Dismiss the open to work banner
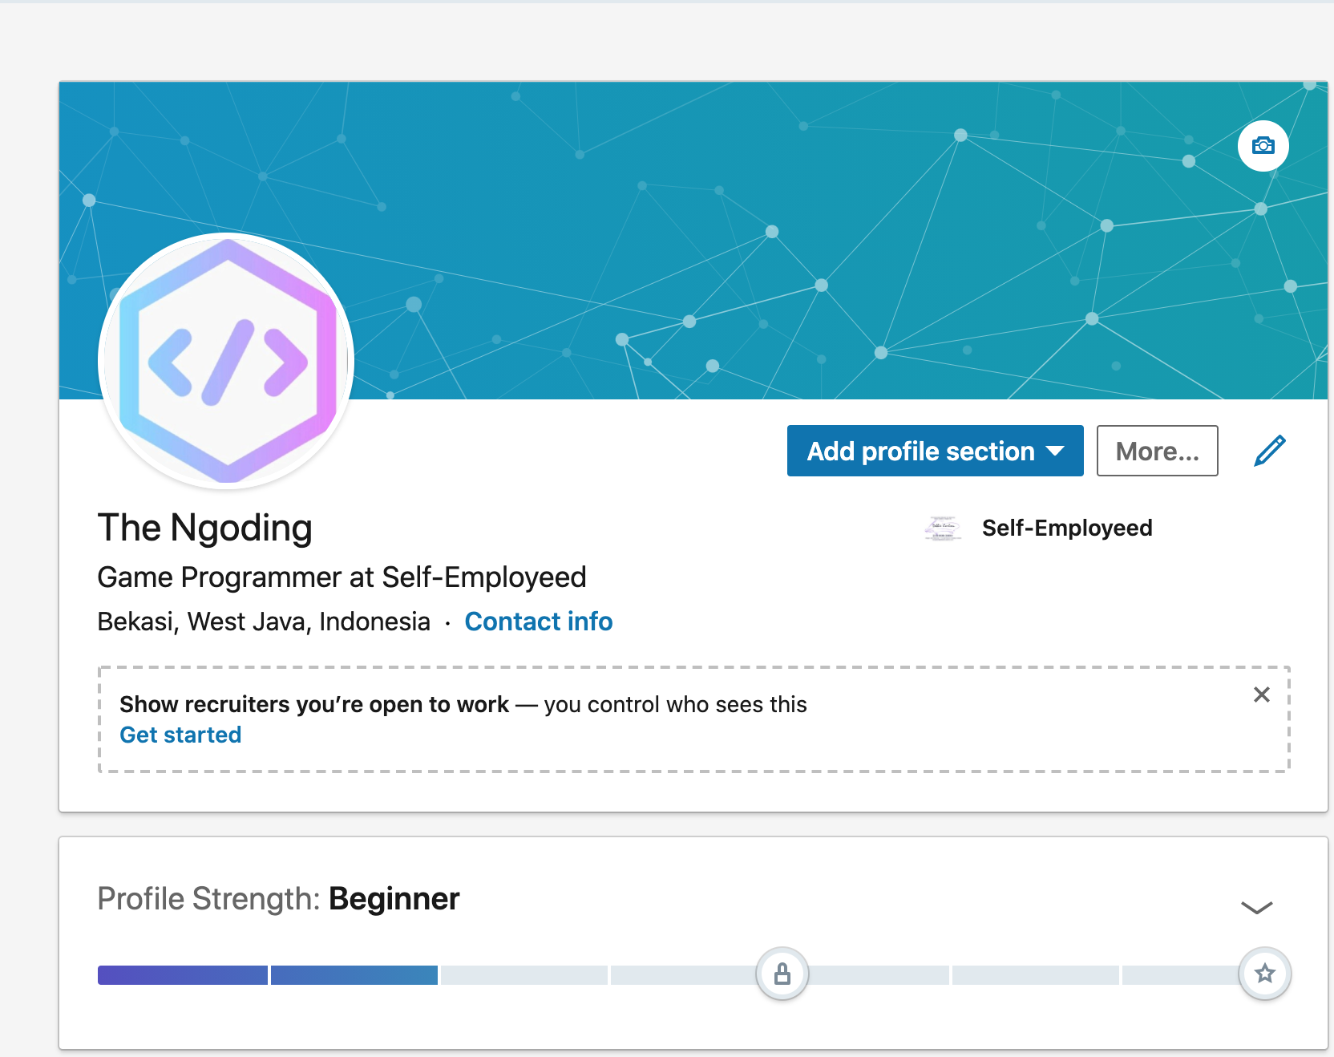The width and height of the screenshot is (1334, 1057). tap(1262, 695)
